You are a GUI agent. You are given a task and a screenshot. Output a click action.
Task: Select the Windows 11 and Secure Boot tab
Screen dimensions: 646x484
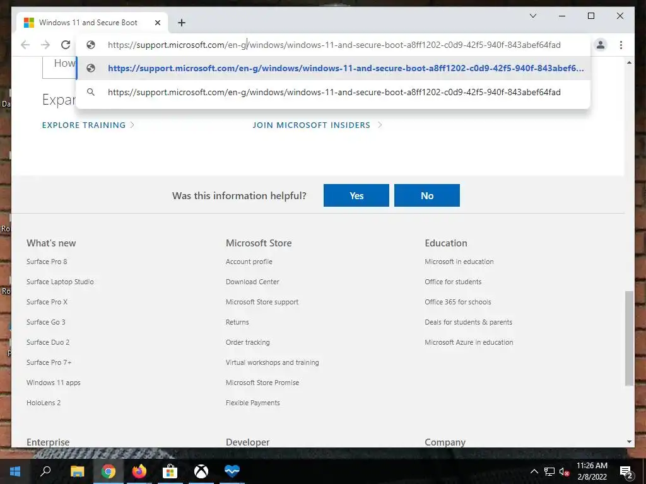pos(92,23)
